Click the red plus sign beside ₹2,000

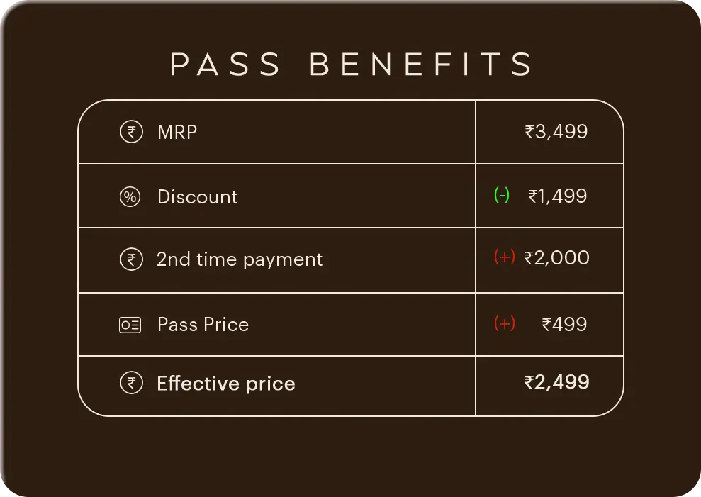504,257
